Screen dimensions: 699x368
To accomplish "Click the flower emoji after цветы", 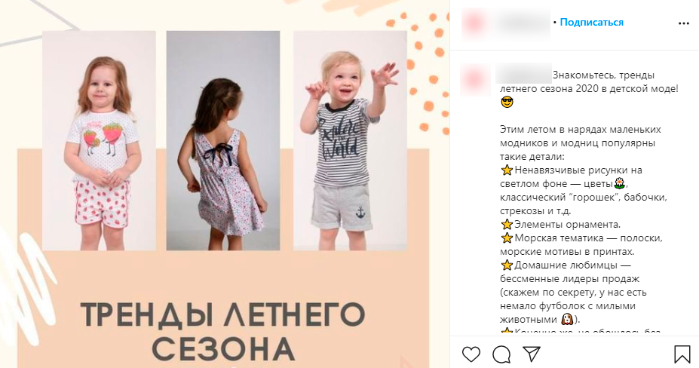I will pos(620,183).
